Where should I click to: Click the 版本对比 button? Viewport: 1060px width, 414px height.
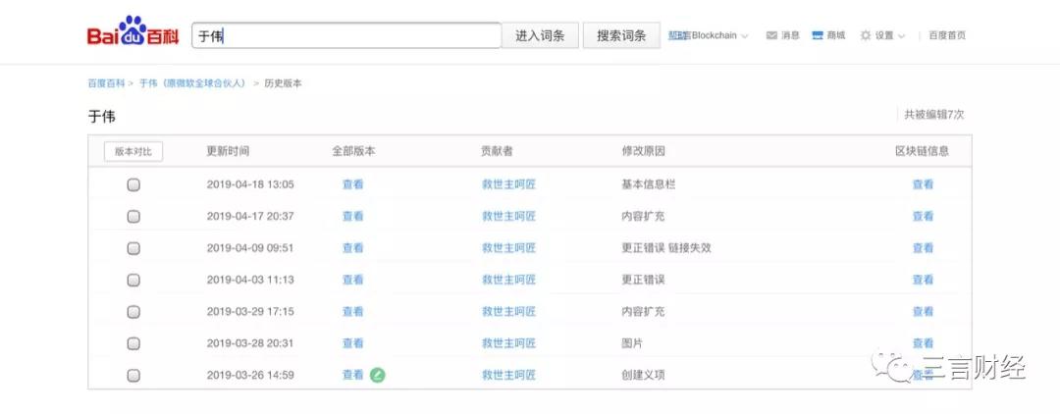coord(133,151)
